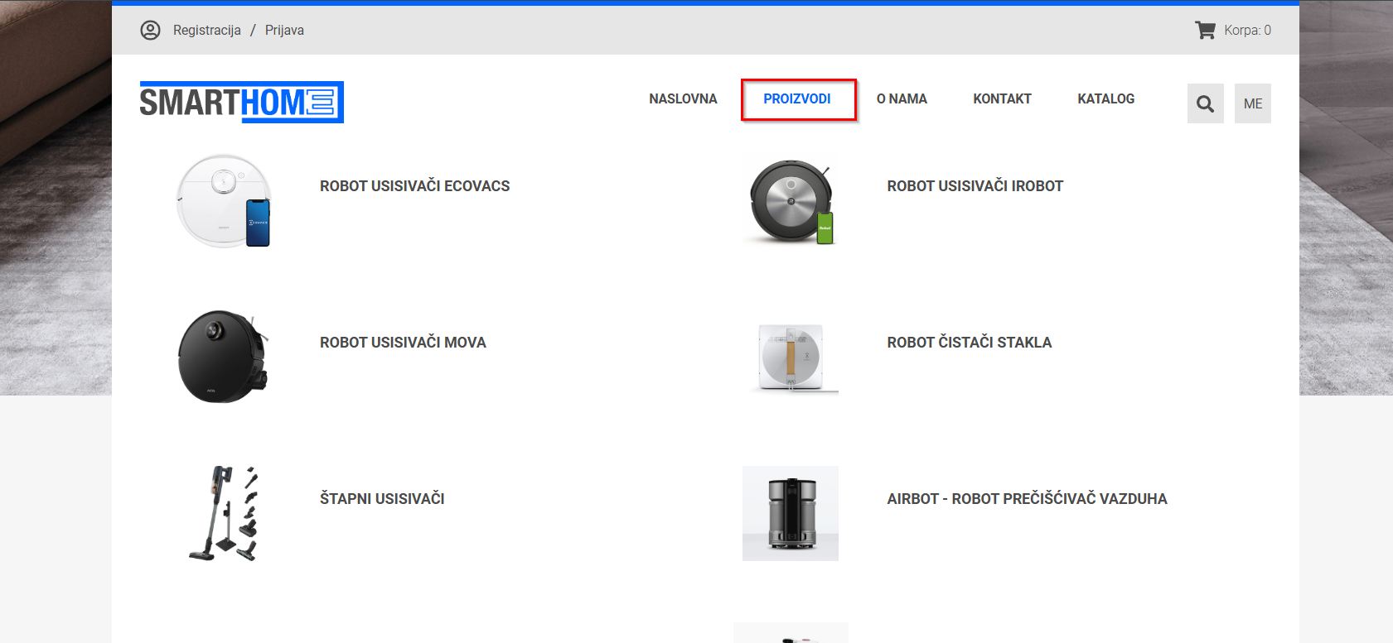Click the Prijava login link
Image resolution: width=1393 pixels, height=643 pixels.
(284, 31)
